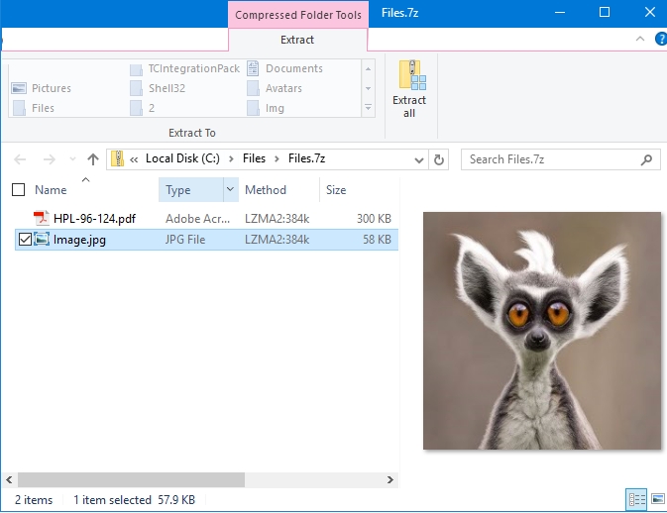
Task: Select the Compressed Folder Tools tab
Action: click(298, 15)
